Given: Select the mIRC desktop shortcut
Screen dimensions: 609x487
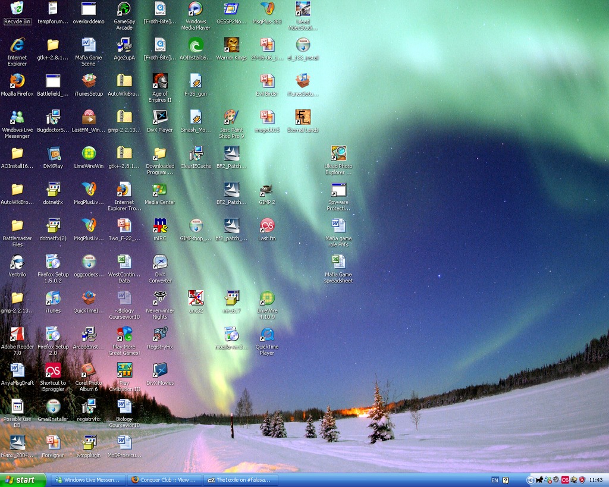Looking at the screenshot, I should [x=160, y=226].
